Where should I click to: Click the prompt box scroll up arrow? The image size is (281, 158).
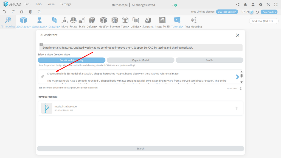click(x=241, y=72)
